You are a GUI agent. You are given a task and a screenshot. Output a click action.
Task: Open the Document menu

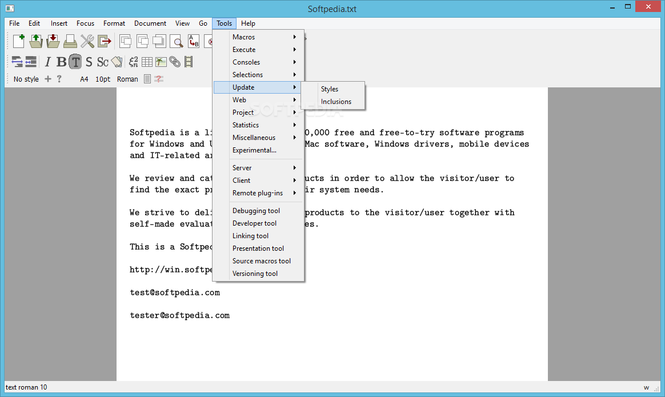point(150,23)
